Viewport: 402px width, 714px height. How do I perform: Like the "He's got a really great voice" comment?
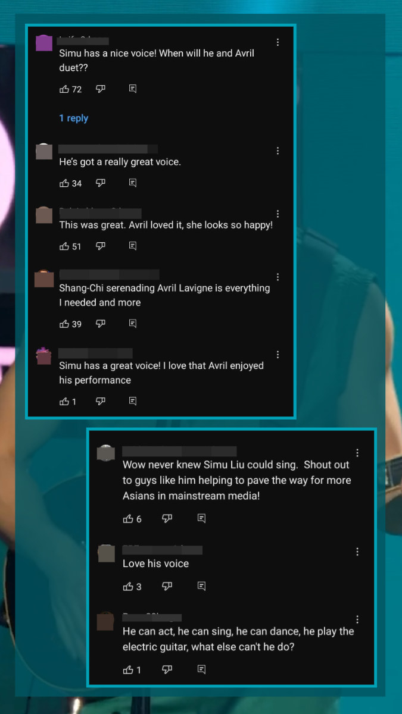64,183
